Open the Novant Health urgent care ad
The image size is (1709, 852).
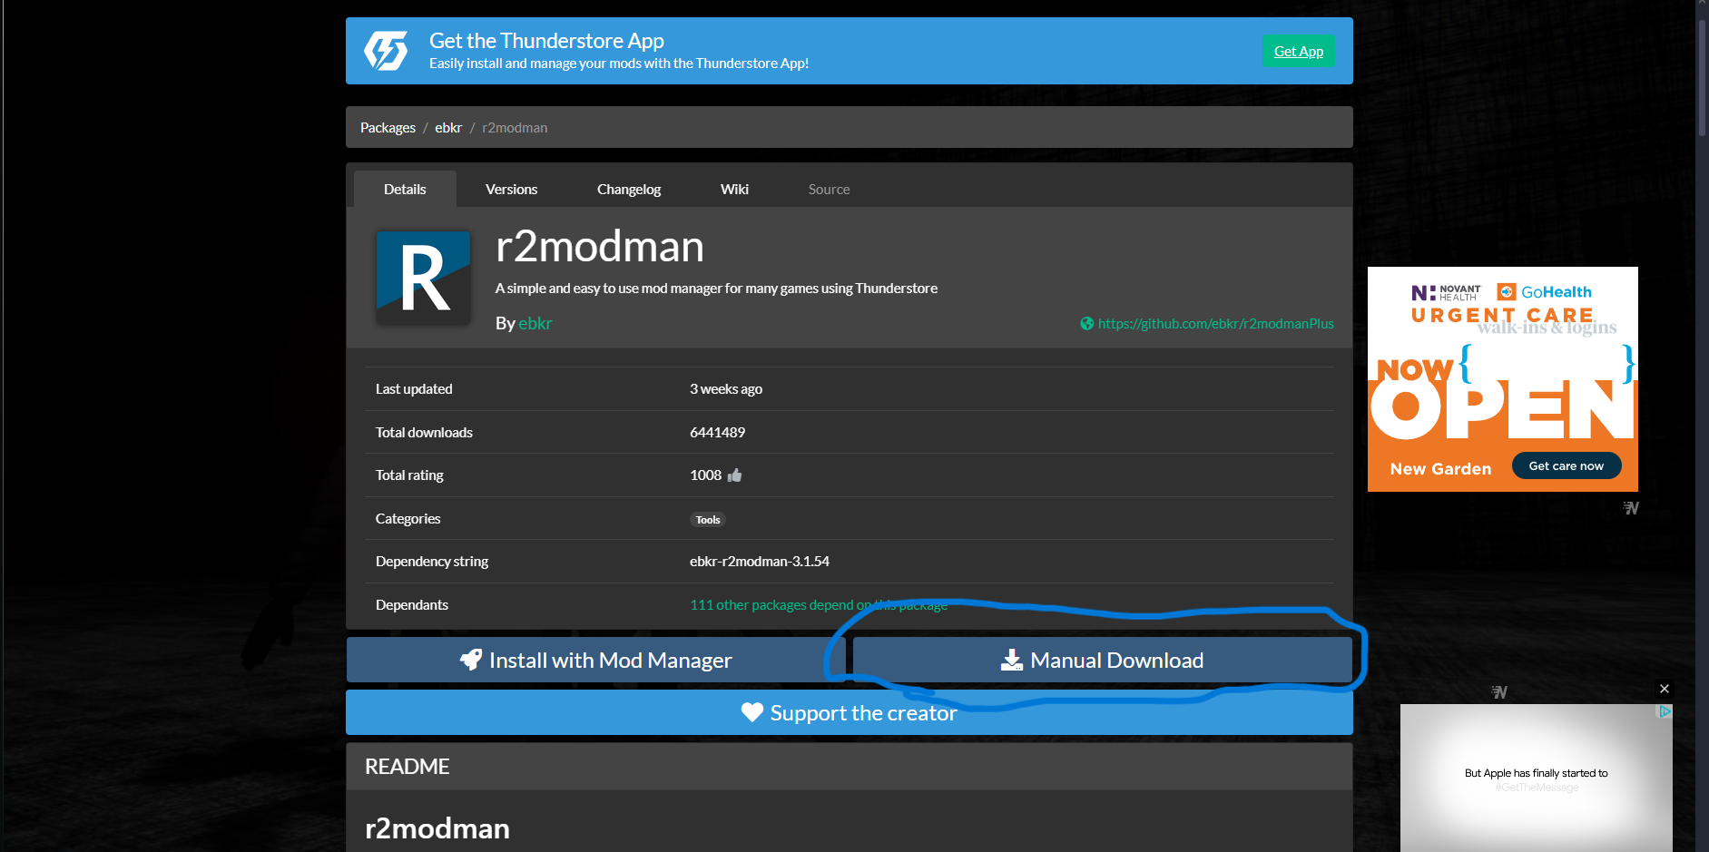coord(1503,379)
